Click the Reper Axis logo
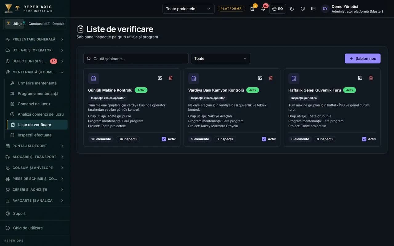The height and width of the screenshot is (246, 394). pyautogui.click(x=9, y=8)
